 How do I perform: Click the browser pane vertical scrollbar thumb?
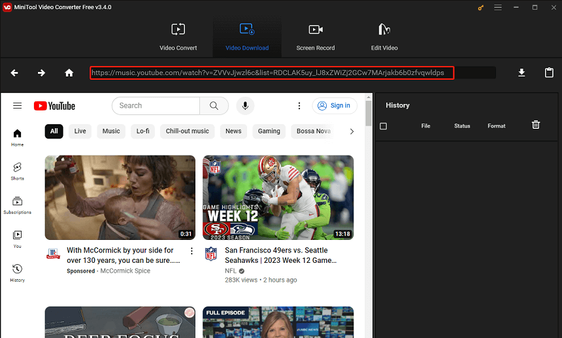tap(369, 113)
